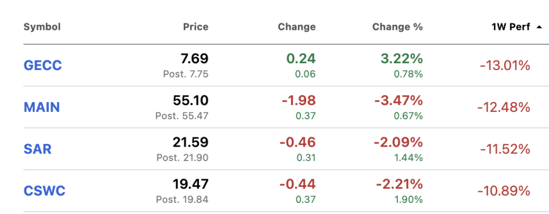The width and height of the screenshot is (549, 214).
Task: Sort table by Price column
Action: coord(195,27)
